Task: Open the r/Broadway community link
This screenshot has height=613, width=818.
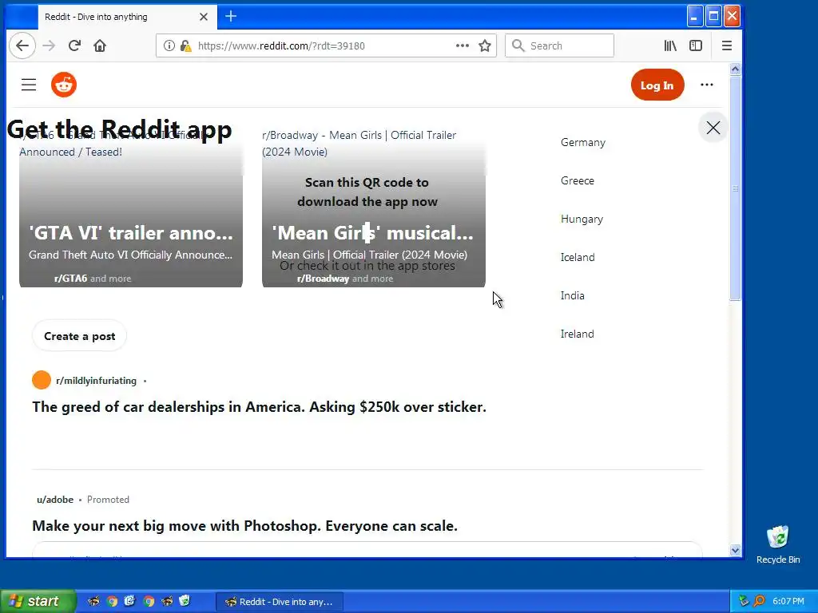Action: pos(323,279)
